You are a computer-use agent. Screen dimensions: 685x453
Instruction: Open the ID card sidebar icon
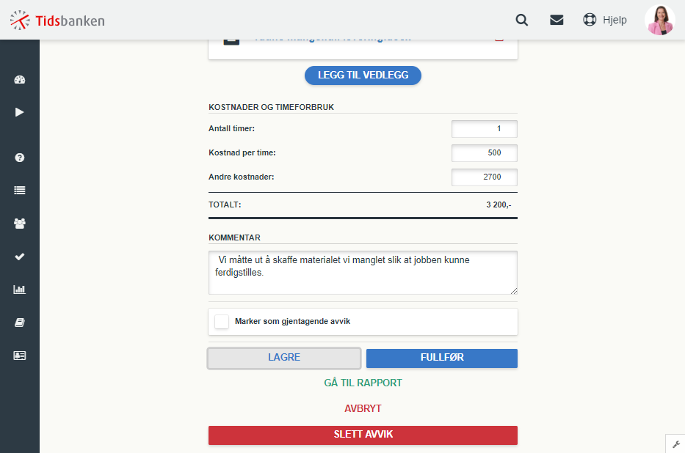tap(20, 356)
